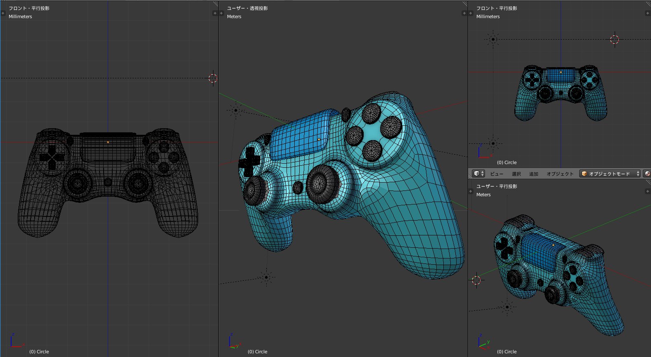Expand the properties region of the top-right front viewport
Viewport: 651px width, 357px height.
(x=647, y=13)
